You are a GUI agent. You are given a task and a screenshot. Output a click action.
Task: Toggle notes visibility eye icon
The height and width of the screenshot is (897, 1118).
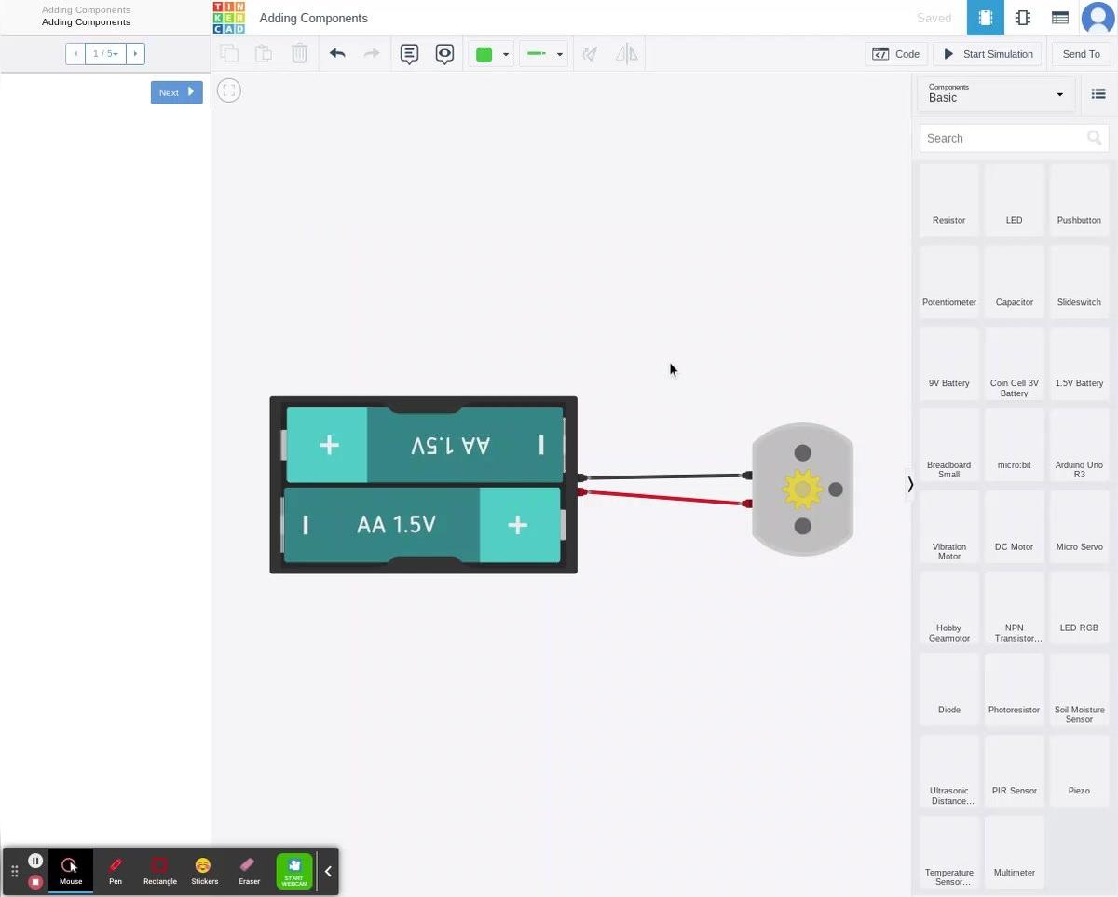pyautogui.click(x=444, y=54)
